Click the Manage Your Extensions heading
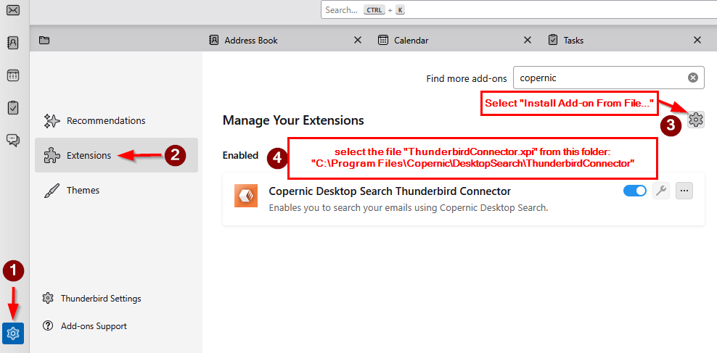Image resolution: width=717 pixels, height=353 pixels. point(293,120)
